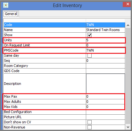Tick the Non-Revenue checkbox
Image resolution: width=132 pixels, height=131 pixels.
(89, 127)
